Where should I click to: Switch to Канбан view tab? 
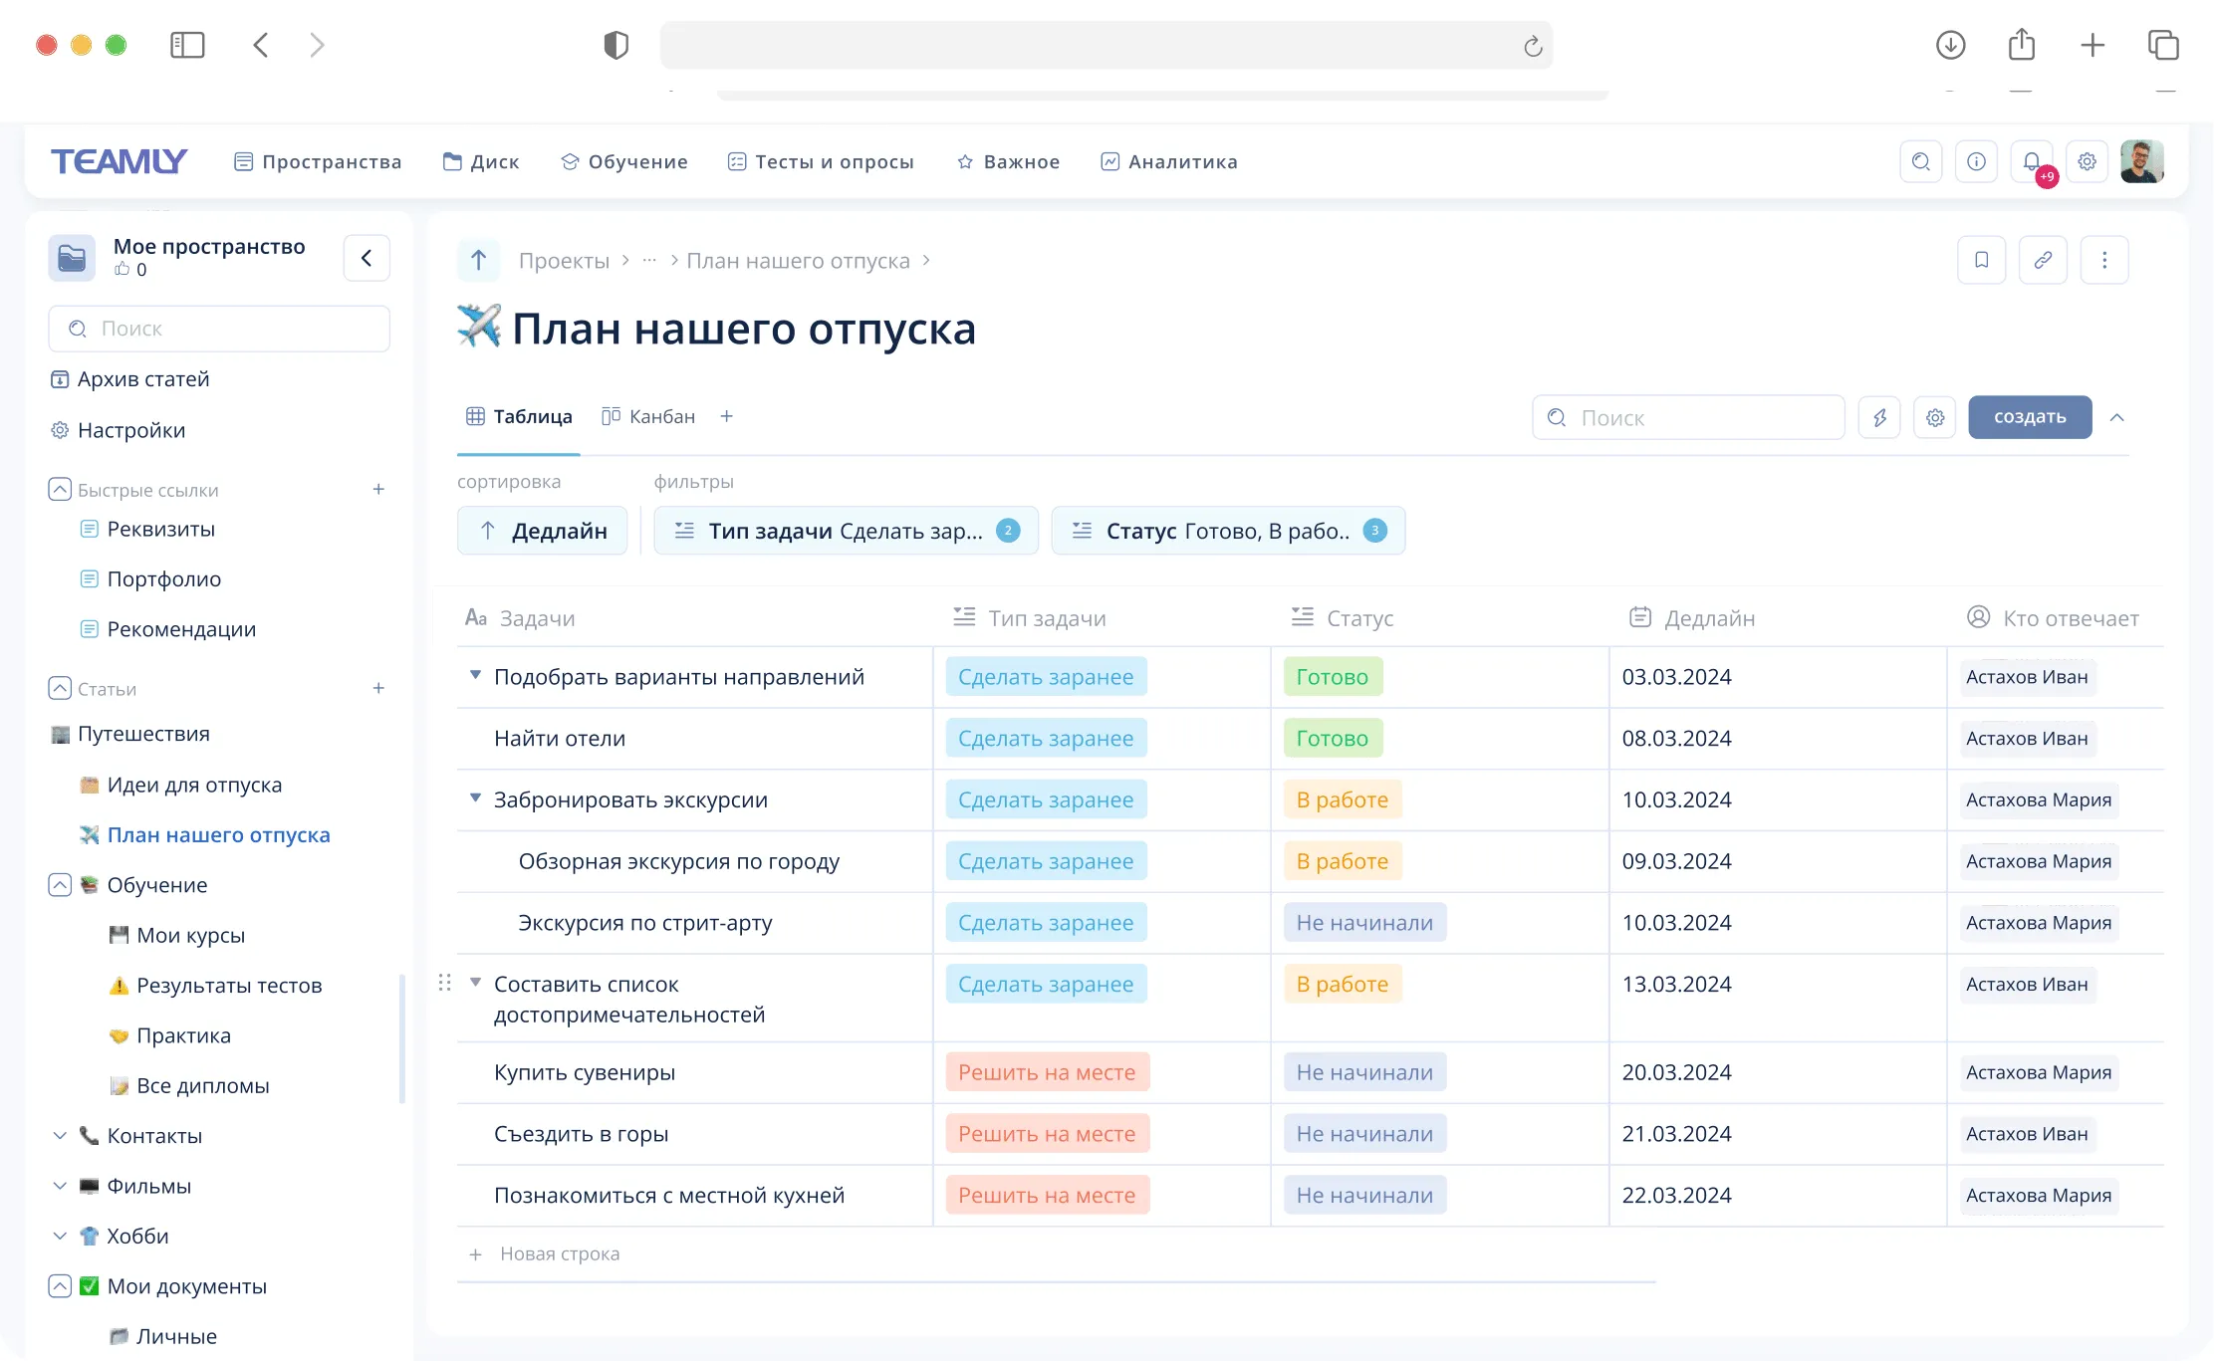[648, 416]
